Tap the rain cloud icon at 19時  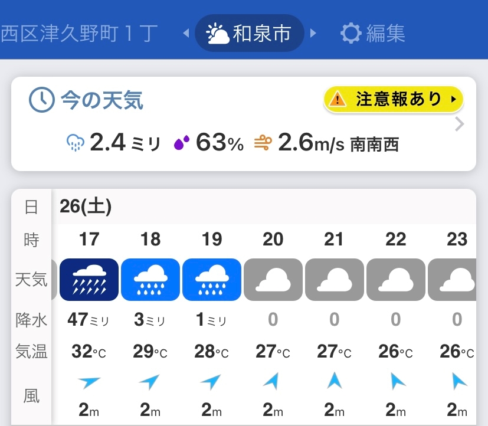tap(212, 280)
